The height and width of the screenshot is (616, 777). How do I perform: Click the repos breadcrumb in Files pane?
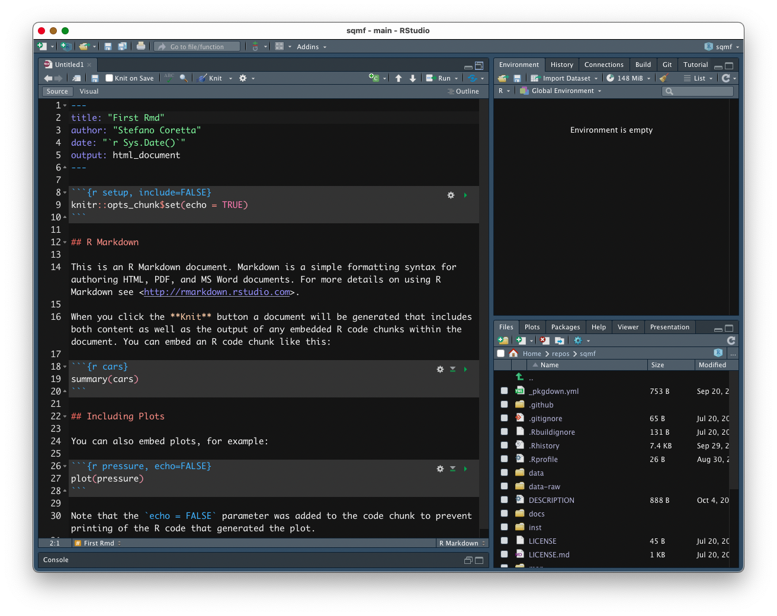[561, 354]
